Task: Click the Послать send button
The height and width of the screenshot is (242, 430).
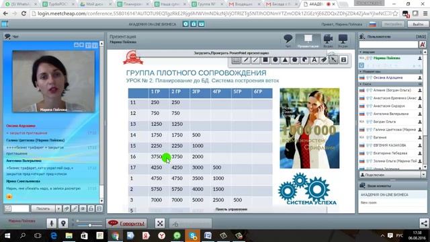Action: (43, 208)
